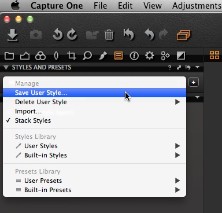Expand the Built-in Presets submenu
This screenshot has height=213, width=222.
click(x=95, y=190)
